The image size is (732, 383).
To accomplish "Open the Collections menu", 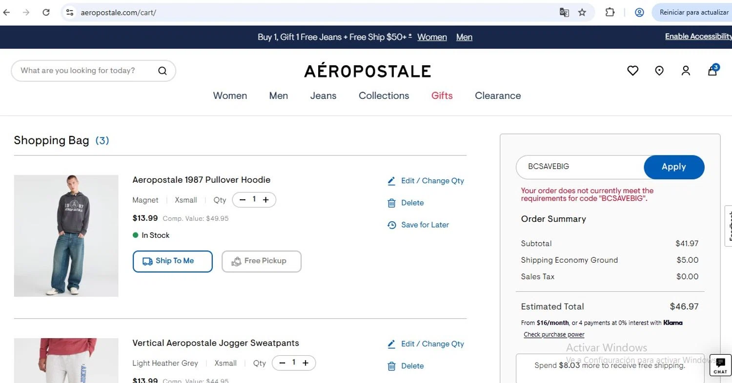I will coord(384,96).
